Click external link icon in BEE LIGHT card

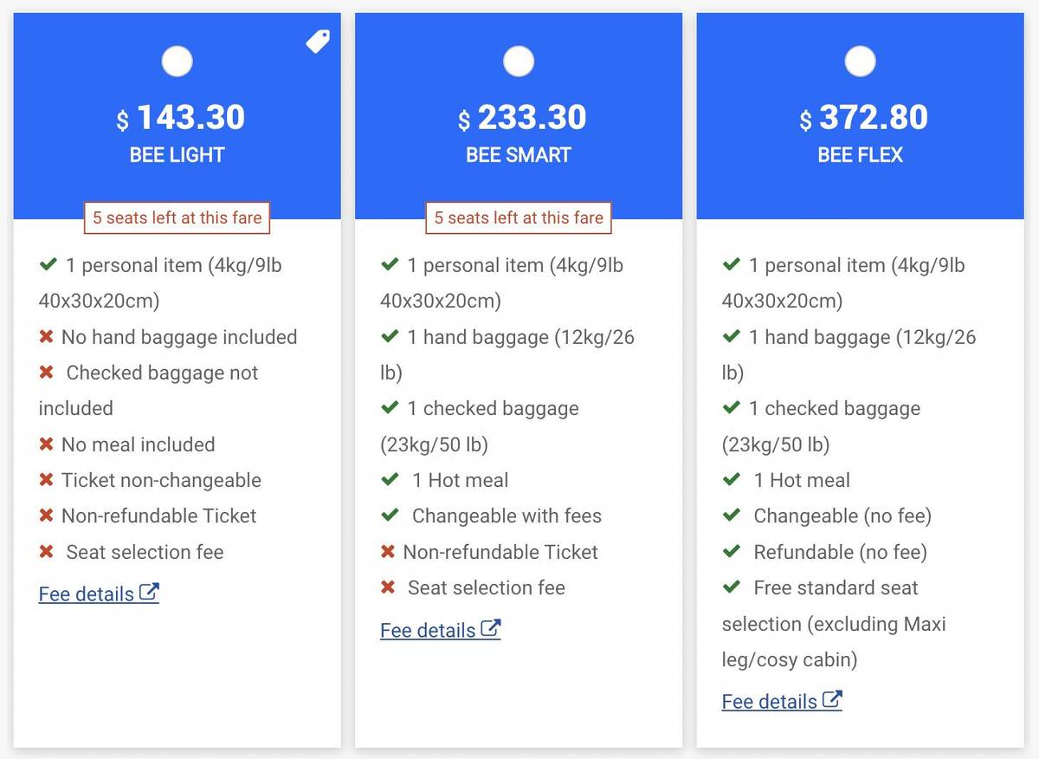tap(150, 594)
